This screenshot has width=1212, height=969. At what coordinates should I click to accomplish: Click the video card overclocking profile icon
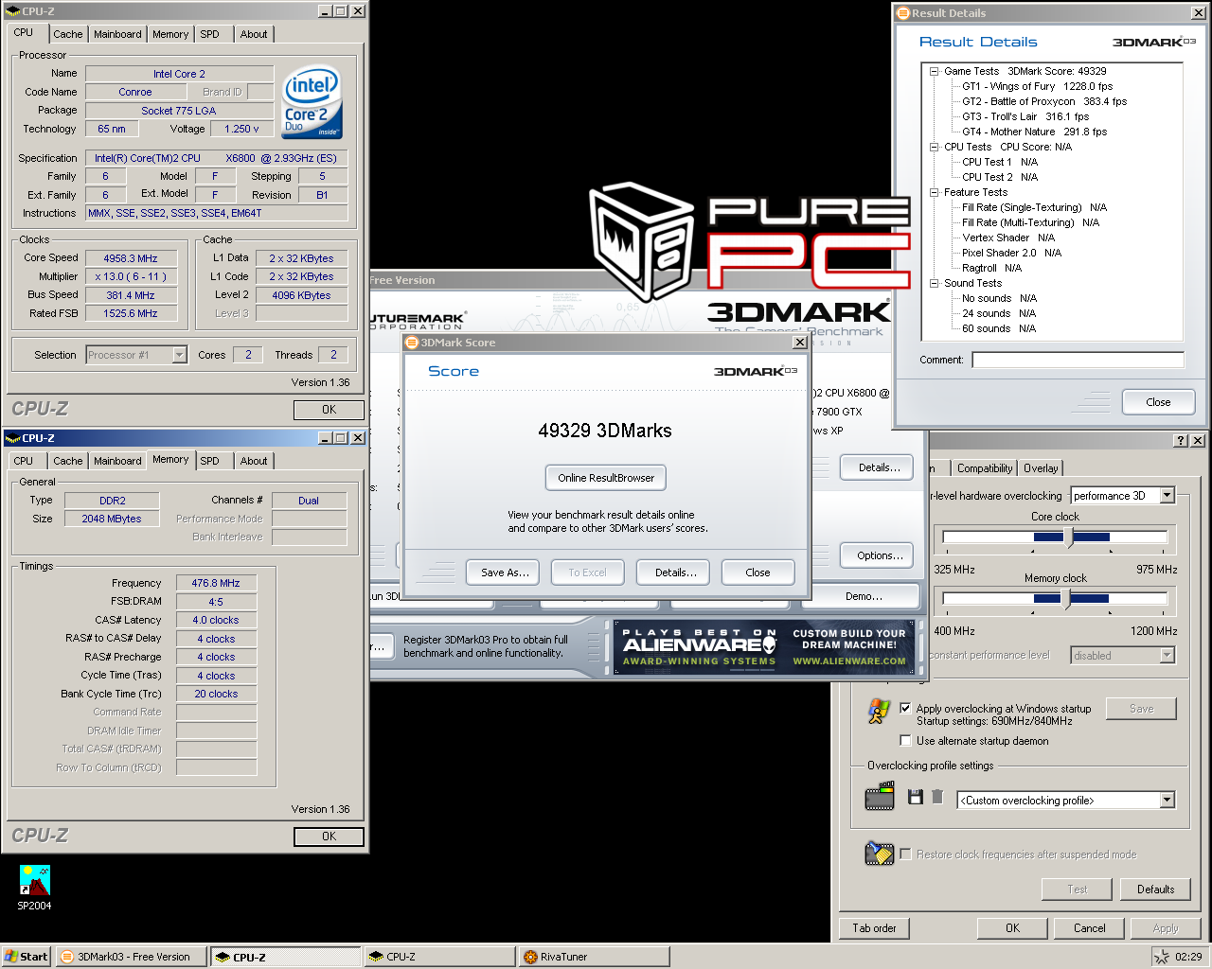click(x=880, y=796)
